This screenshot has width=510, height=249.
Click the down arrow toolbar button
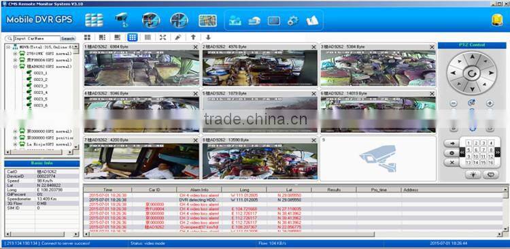coord(208,37)
